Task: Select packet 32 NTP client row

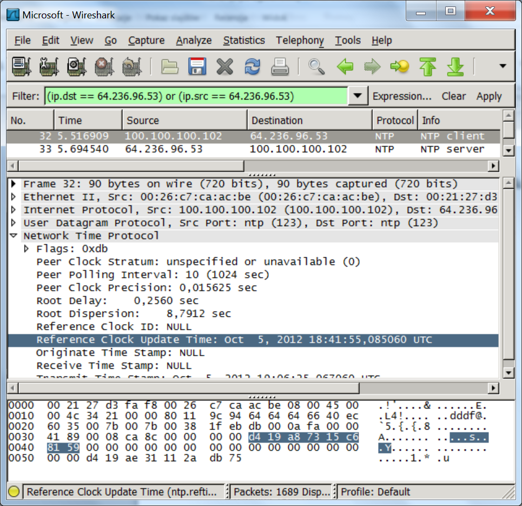Action: tap(253, 136)
